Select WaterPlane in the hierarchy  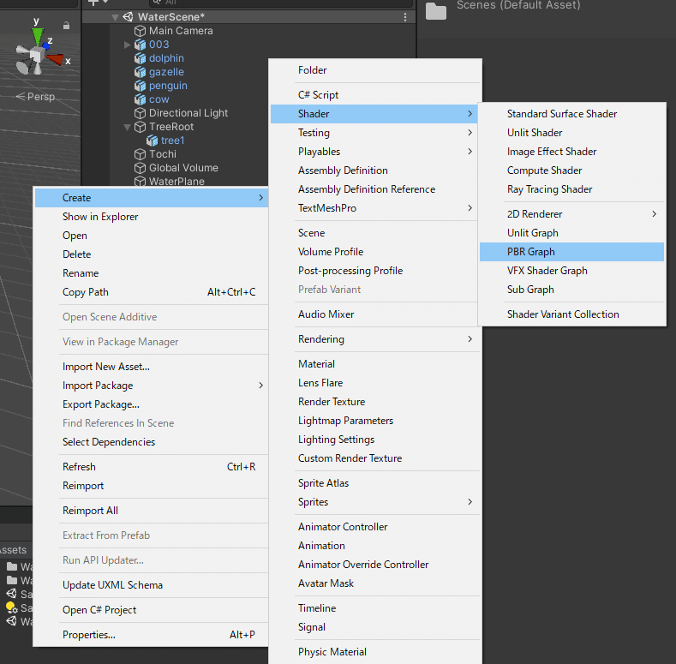(x=176, y=182)
